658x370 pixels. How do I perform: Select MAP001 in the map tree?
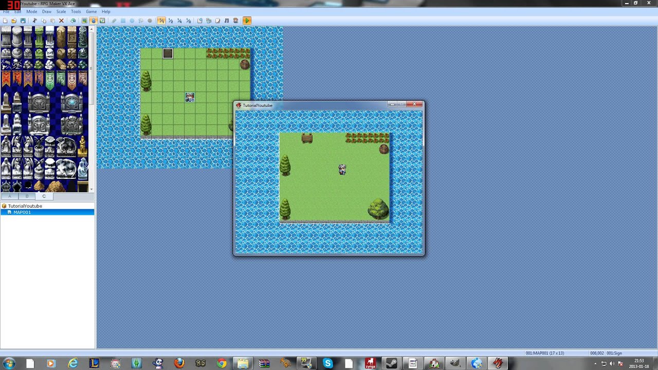(22, 212)
